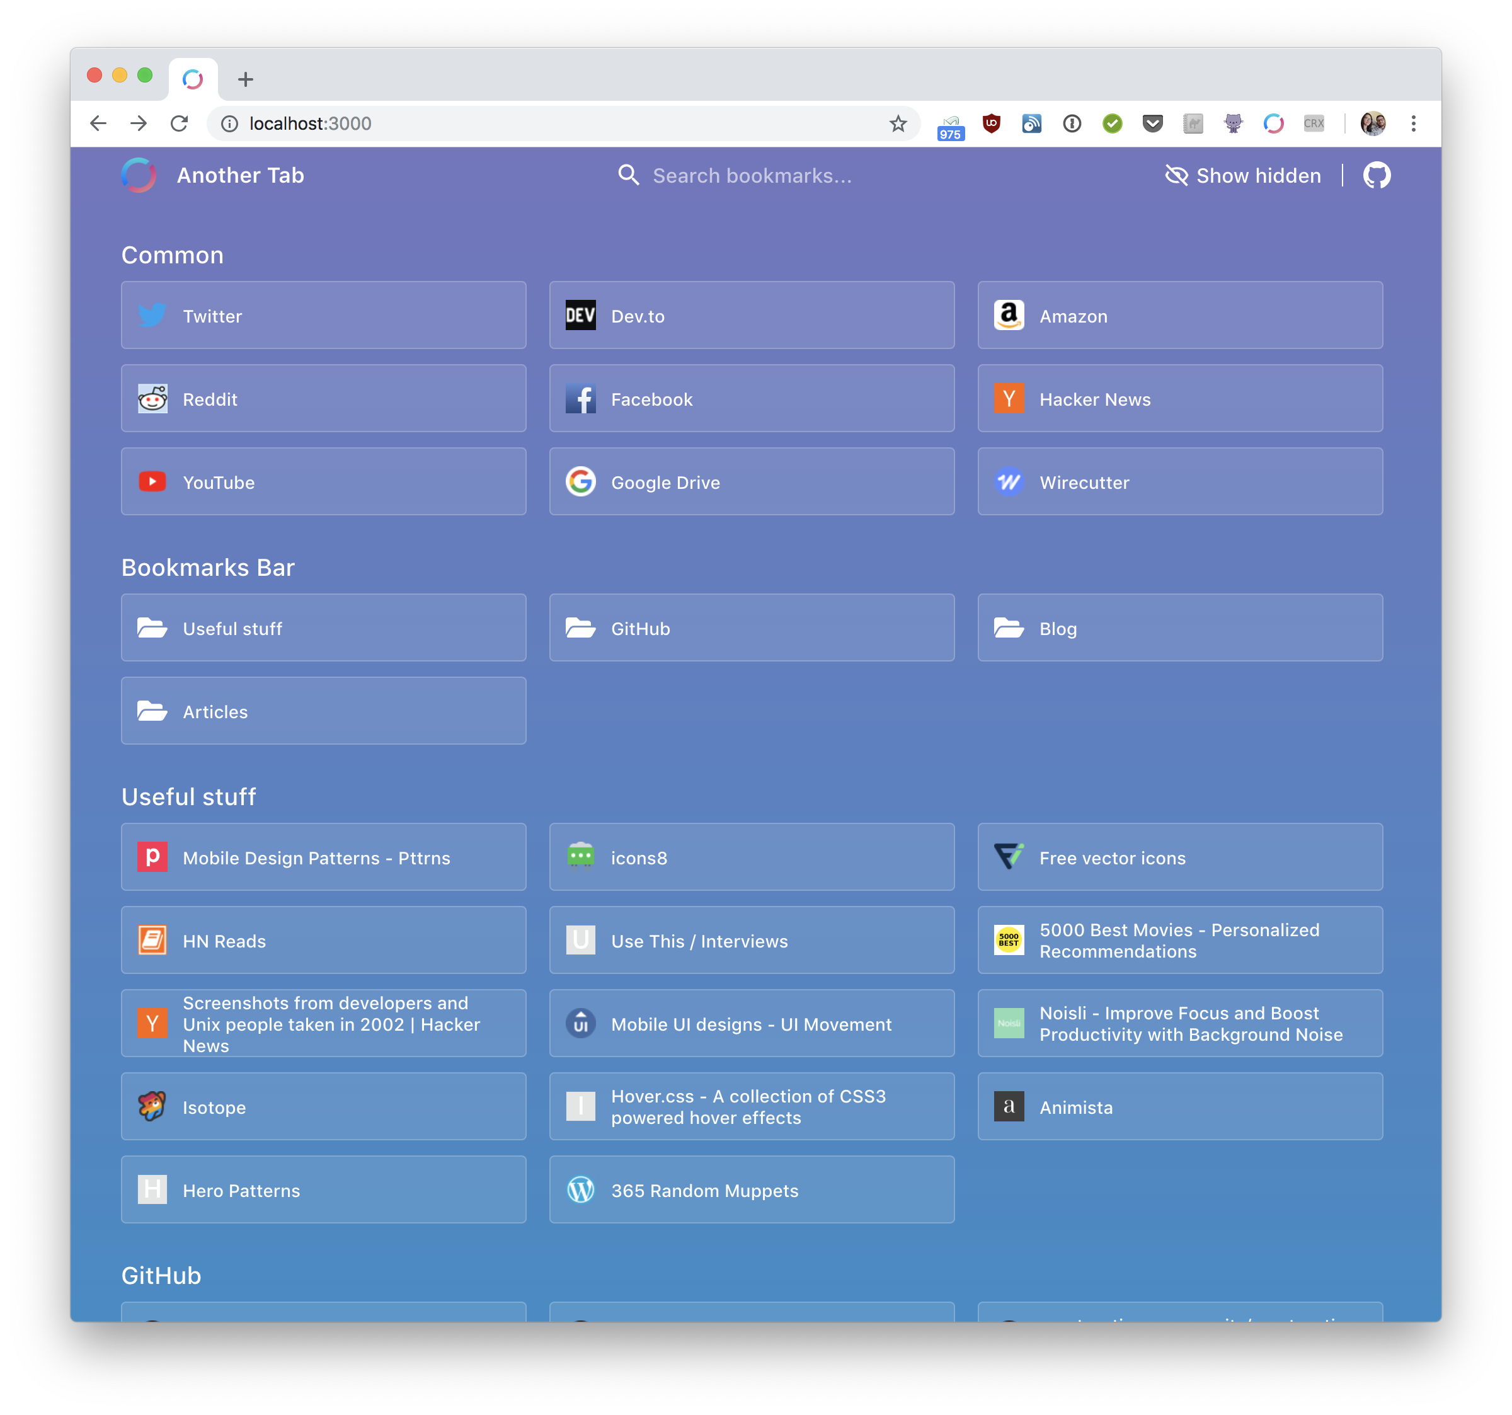
Task: Bookmark this page with star icon
Action: click(x=898, y=123)
